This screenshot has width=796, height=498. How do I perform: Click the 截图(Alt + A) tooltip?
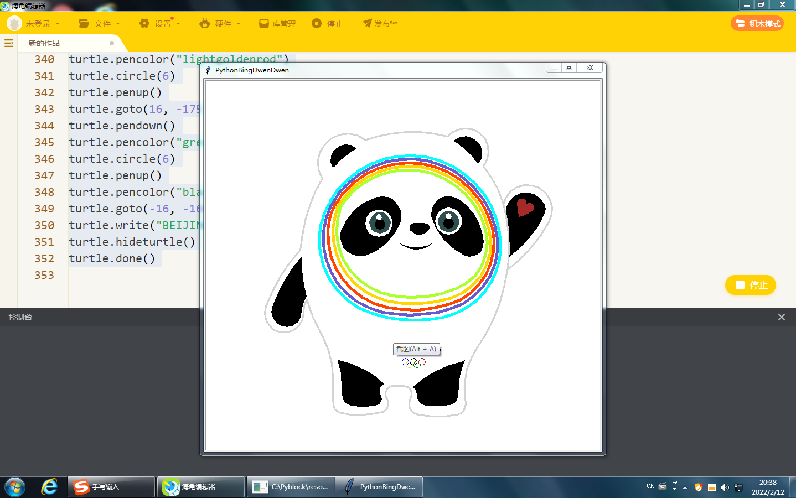coord(416,349)
